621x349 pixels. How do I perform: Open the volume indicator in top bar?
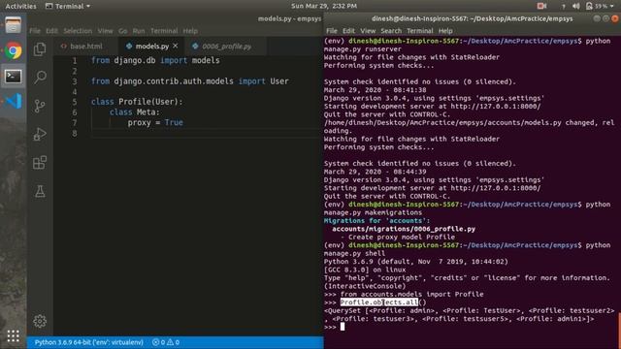575,6
